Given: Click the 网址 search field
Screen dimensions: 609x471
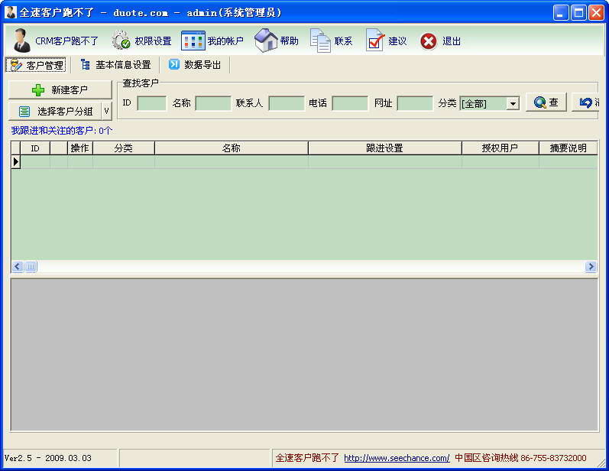Looking at the screenshot, I should pos(415,103).
